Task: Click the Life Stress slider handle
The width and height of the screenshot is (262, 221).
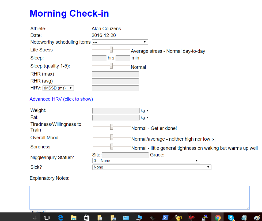Action: click(111, 50)
